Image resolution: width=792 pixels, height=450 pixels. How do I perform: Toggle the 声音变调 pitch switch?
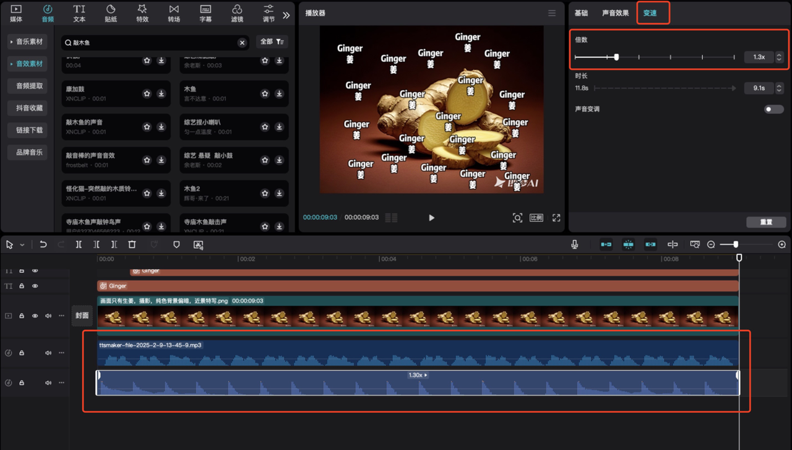(x=773, y=109)
